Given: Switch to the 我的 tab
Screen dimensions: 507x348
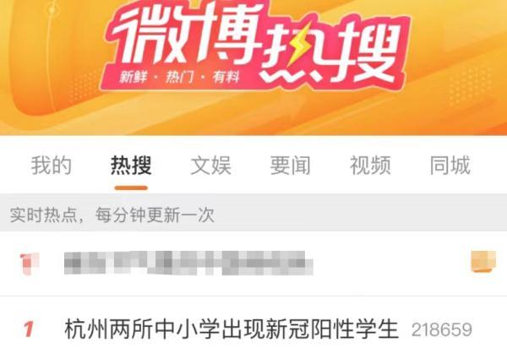Looking at the screenshot, I should coord(51,166).
